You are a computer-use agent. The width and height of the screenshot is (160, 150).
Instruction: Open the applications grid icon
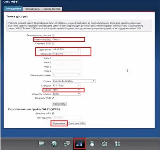pyautogui.click(x=117, y=144)
